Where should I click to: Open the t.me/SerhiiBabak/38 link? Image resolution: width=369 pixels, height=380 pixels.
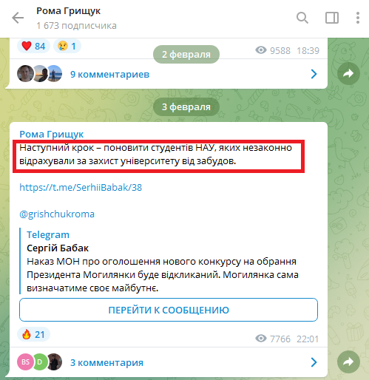click(x=81, y=187)
